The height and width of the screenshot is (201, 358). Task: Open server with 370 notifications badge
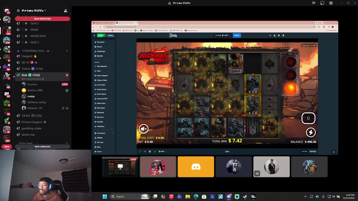click(7, 40)
